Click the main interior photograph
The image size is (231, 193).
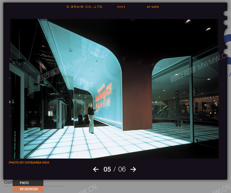[x=114, y=89]
